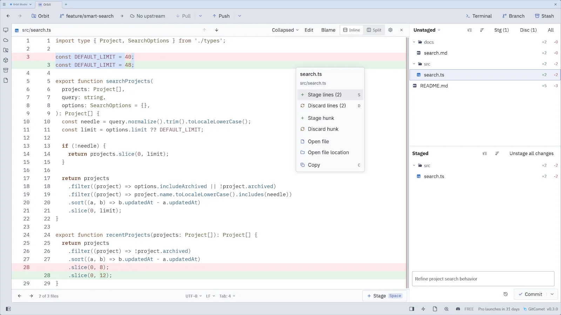Screen dimensions: 561x315
Task: Sort files in Unstaged panel
Action: pos(482,30)
